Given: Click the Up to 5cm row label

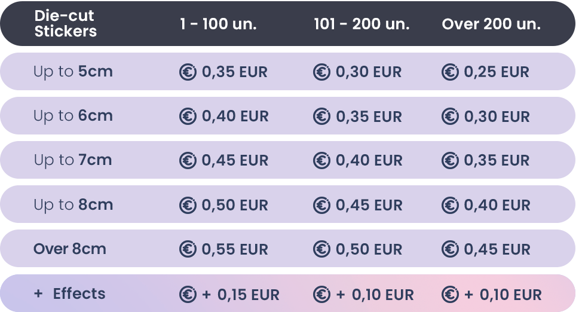Looking at the screenshot, I should (73, 72).
